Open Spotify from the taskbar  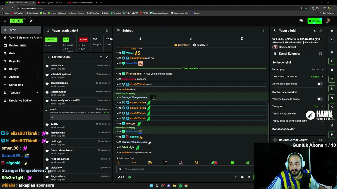point(180,186)
